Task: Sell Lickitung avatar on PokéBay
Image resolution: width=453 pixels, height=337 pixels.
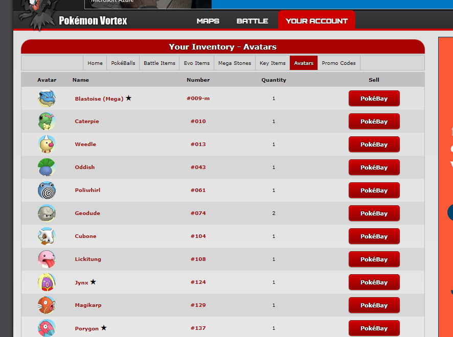Action: [x=374, y=259]
